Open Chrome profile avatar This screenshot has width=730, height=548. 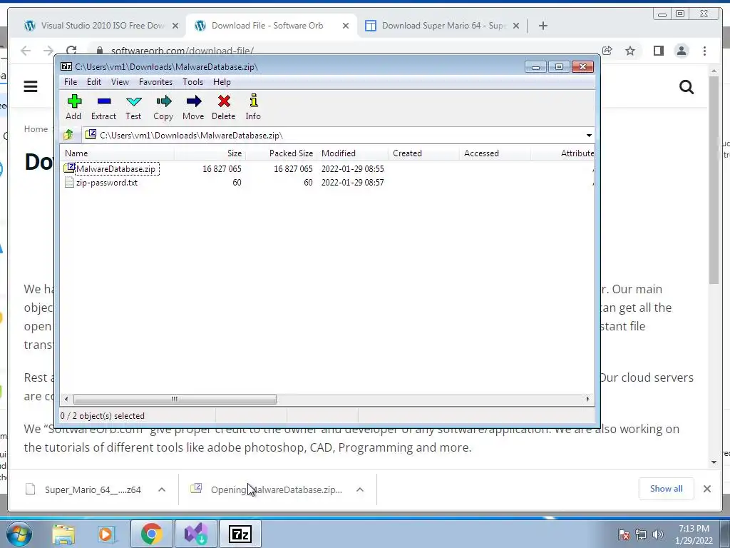(682, 51)
